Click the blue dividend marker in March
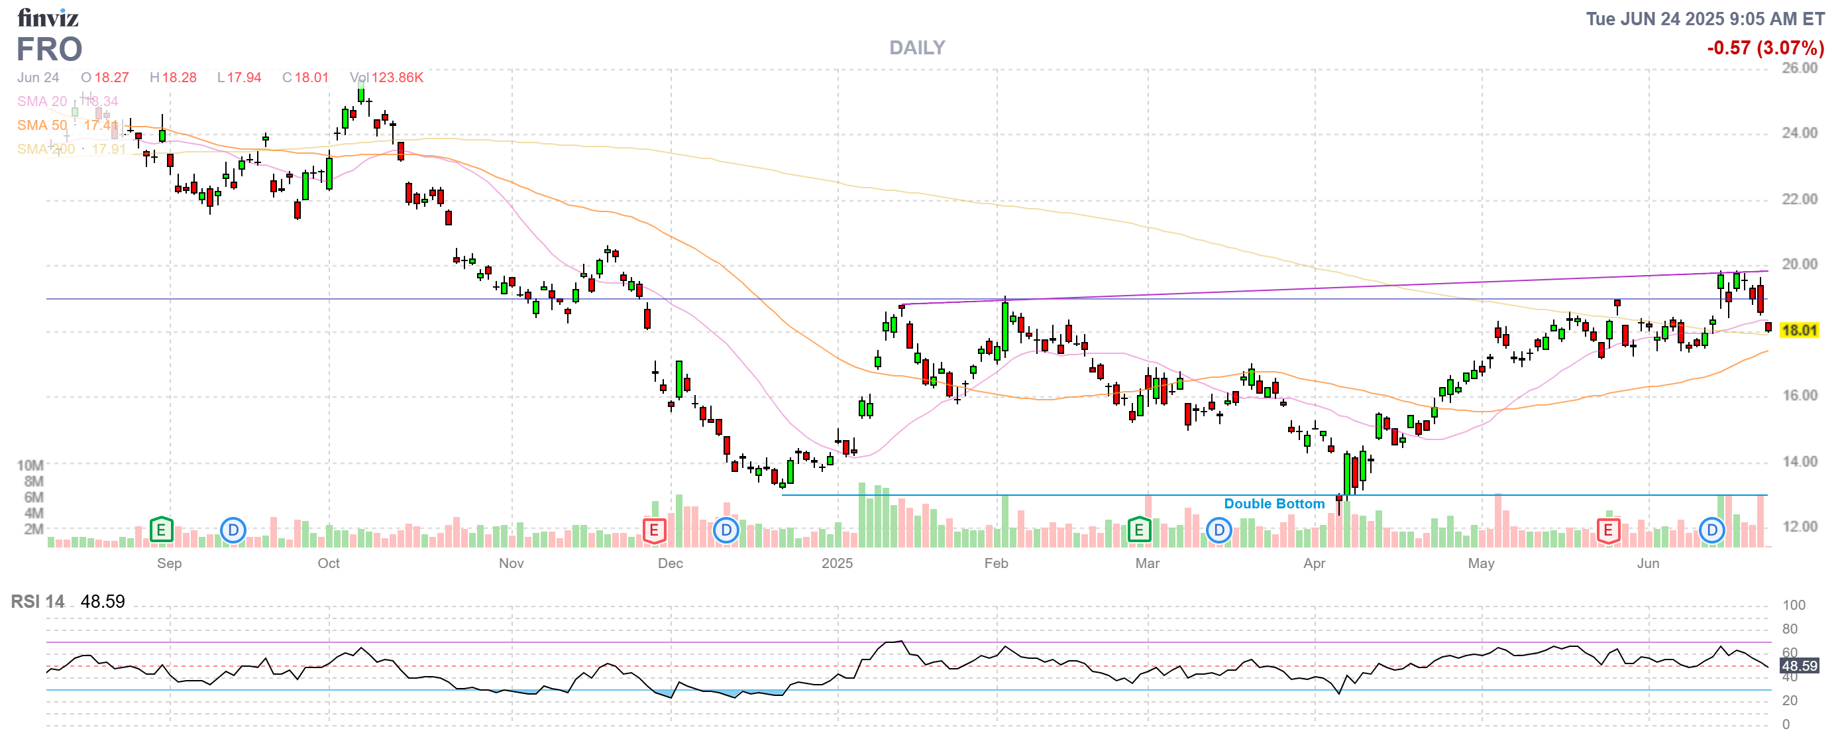Viewport: 1842px width, 745px height. point(1219,530)
